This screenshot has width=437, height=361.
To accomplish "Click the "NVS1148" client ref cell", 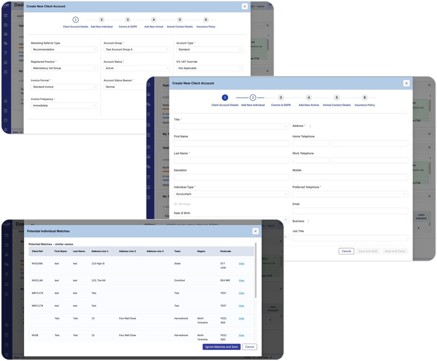I will (x=37, y=280).
